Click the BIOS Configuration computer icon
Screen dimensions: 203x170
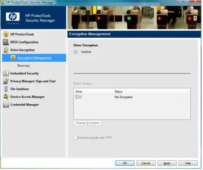[6, 42]
